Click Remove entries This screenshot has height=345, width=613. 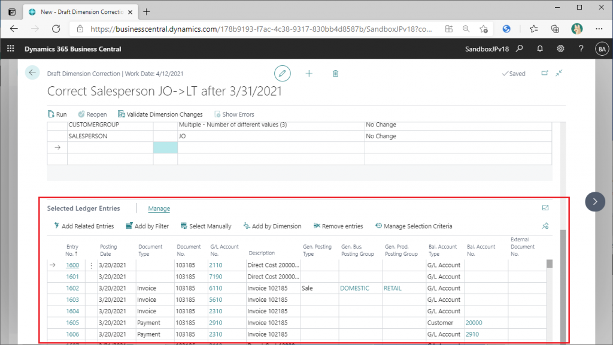(x=338, y=226)
